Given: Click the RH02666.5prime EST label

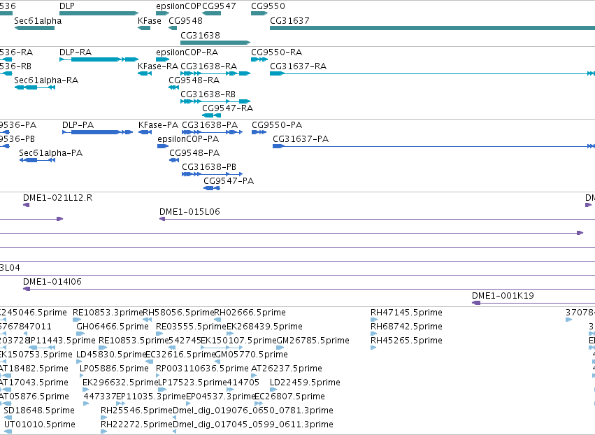Looking at the screenshot, I should 250,313.
